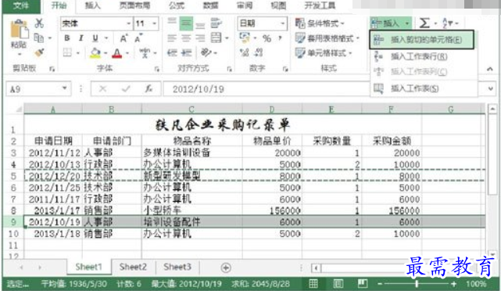This screenshot has height=291, width=501.
Task: Click the 插入 Insert cells button
Action: (391, 23)
